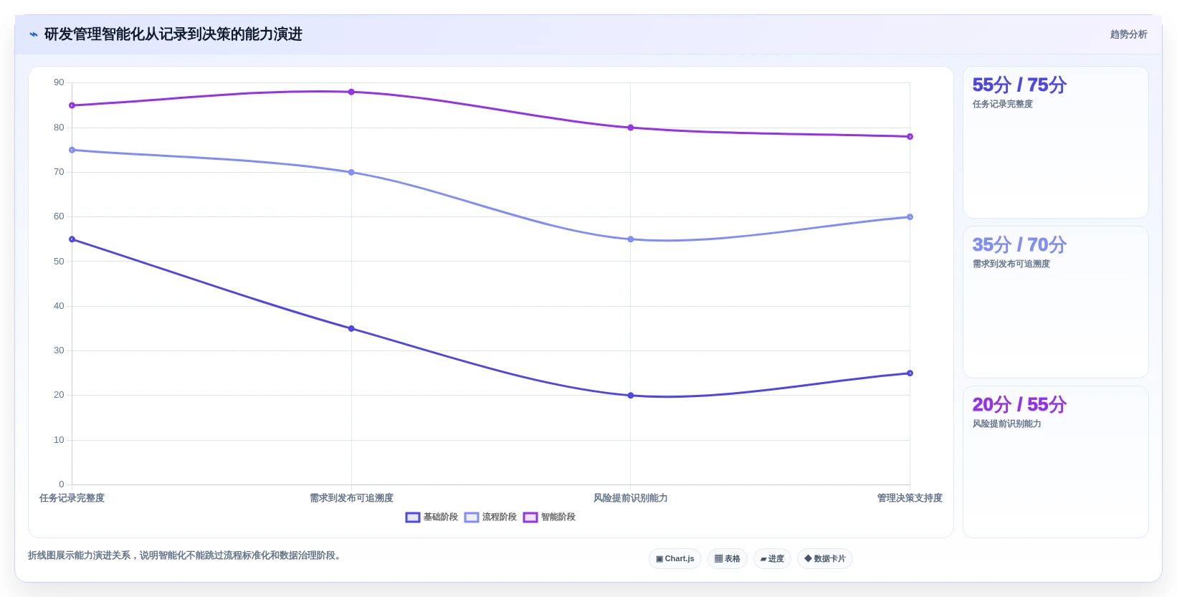
Task: Click the 流程阶段 legend label
Action: tap(500, 517)
